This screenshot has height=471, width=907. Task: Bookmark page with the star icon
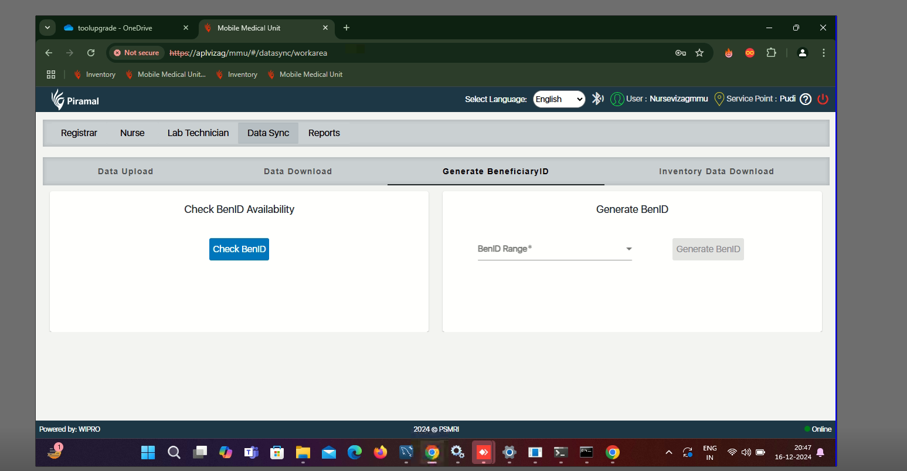pos(699,53)
